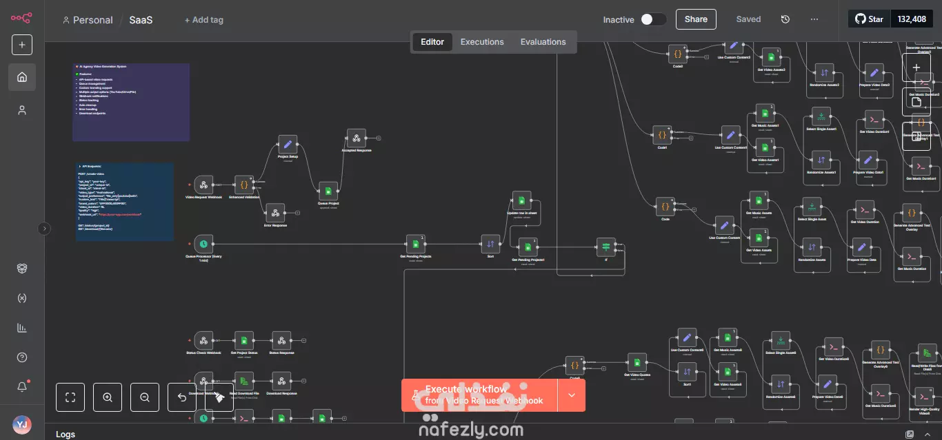Open the Execute workflow trigger dropdown arrow
This screenshot has height=440, width=942.
click(571, 395)
